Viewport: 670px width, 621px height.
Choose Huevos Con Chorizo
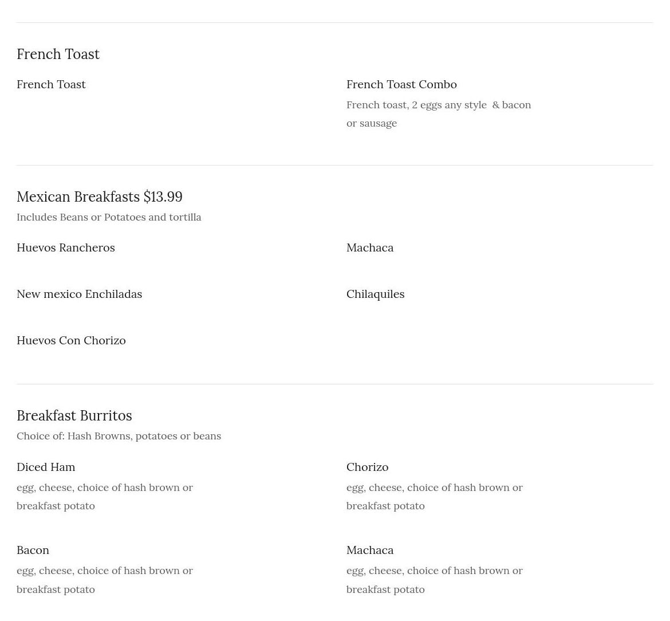pos(72,341)
